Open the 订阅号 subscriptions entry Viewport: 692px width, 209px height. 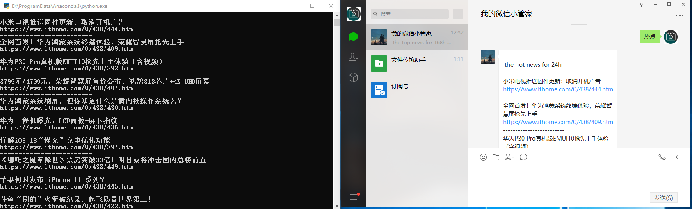417,90
